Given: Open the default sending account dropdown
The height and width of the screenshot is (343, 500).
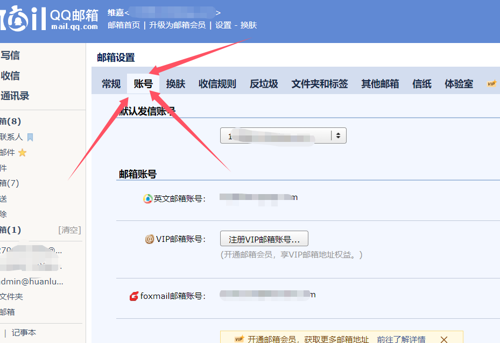Looking at the screenshot, I should click(338, 135).
